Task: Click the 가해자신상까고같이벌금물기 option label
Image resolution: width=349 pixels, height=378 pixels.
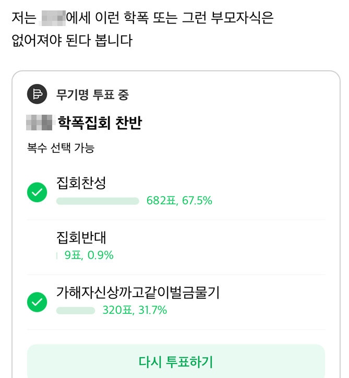Action: click(138, 292)
